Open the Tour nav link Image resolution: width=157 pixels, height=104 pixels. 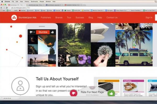[x=69, y=17]
